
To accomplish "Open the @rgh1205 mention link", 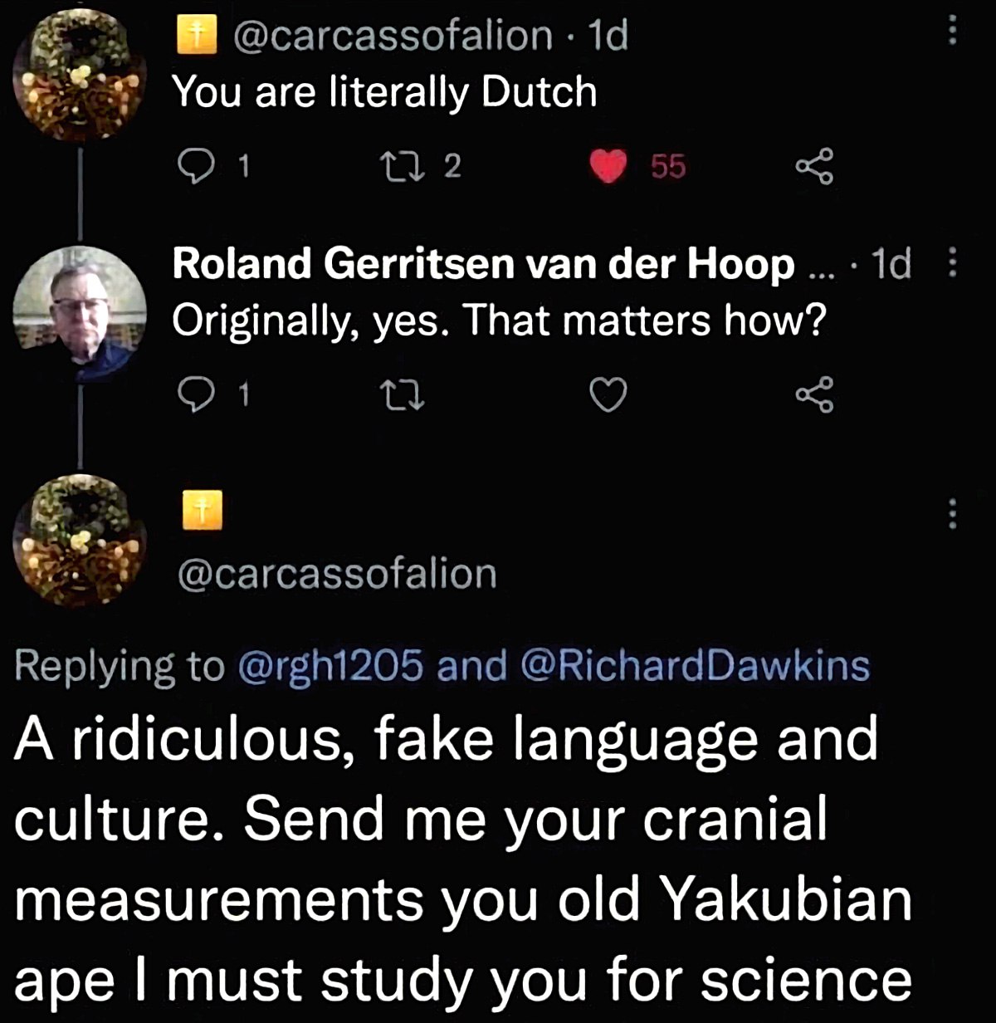I will click(330, 667).
